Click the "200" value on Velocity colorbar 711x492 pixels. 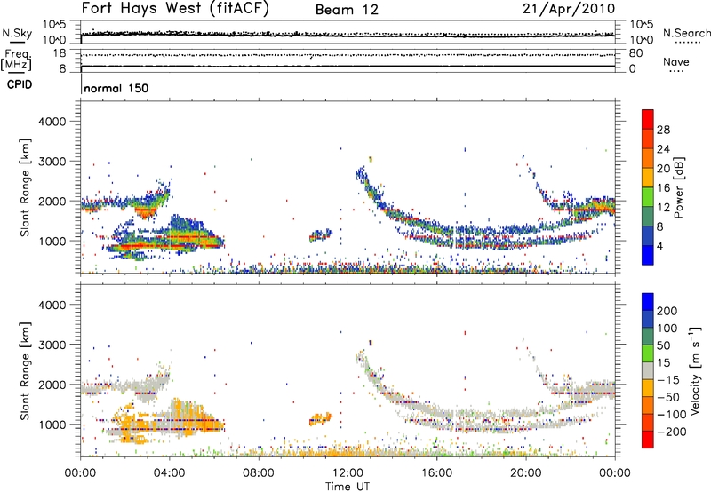tap(667, 311)
